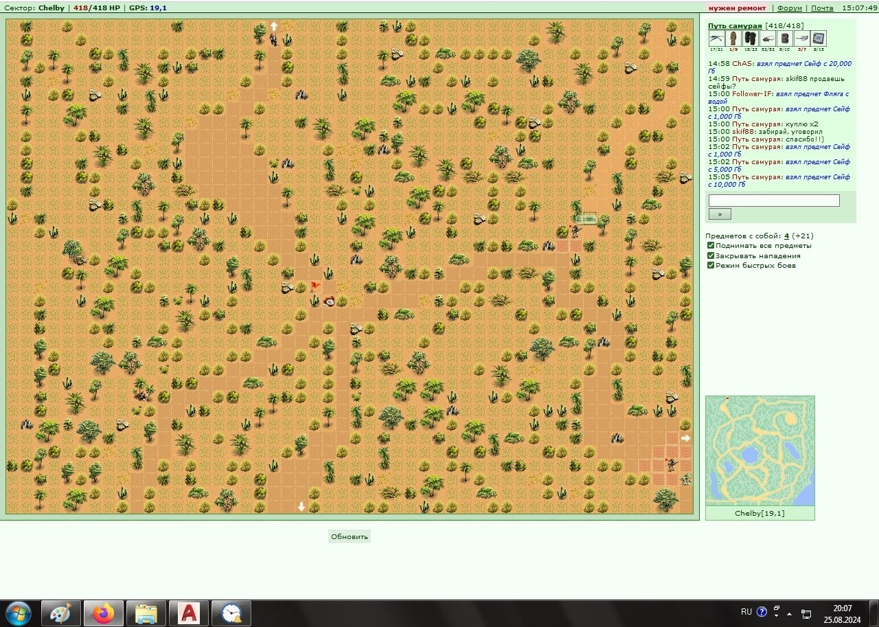The image size is (879, 627).
Task: Open the 'Путь самурая' profile link
Action: [735, 25]
